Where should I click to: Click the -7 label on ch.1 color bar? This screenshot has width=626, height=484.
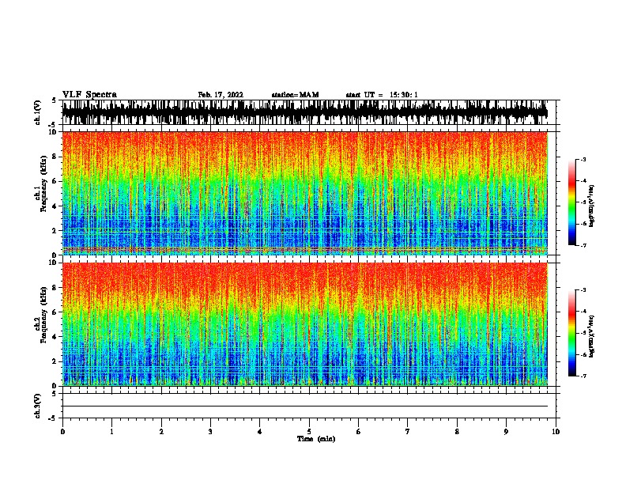[x=583, y=245]
